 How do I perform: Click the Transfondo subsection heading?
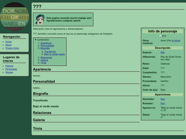(40, 100)
